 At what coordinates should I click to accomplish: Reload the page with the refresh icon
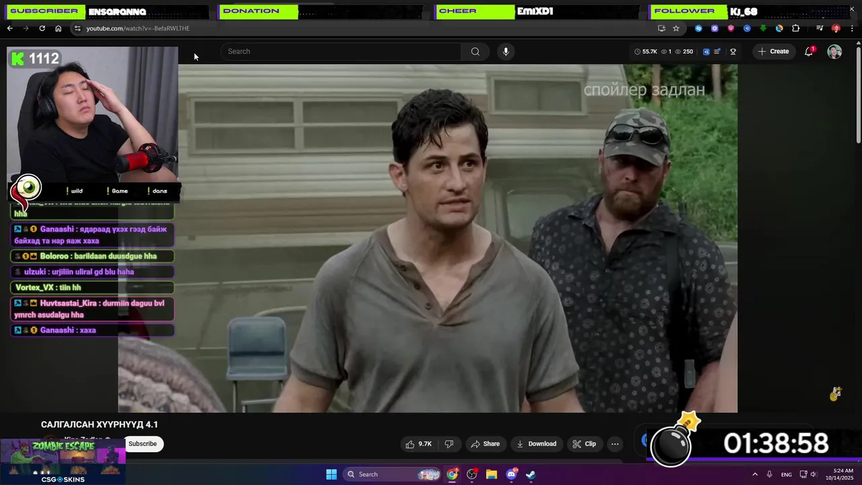click(42, 28)
